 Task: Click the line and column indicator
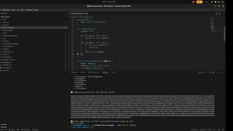click(x=194, y=130)
